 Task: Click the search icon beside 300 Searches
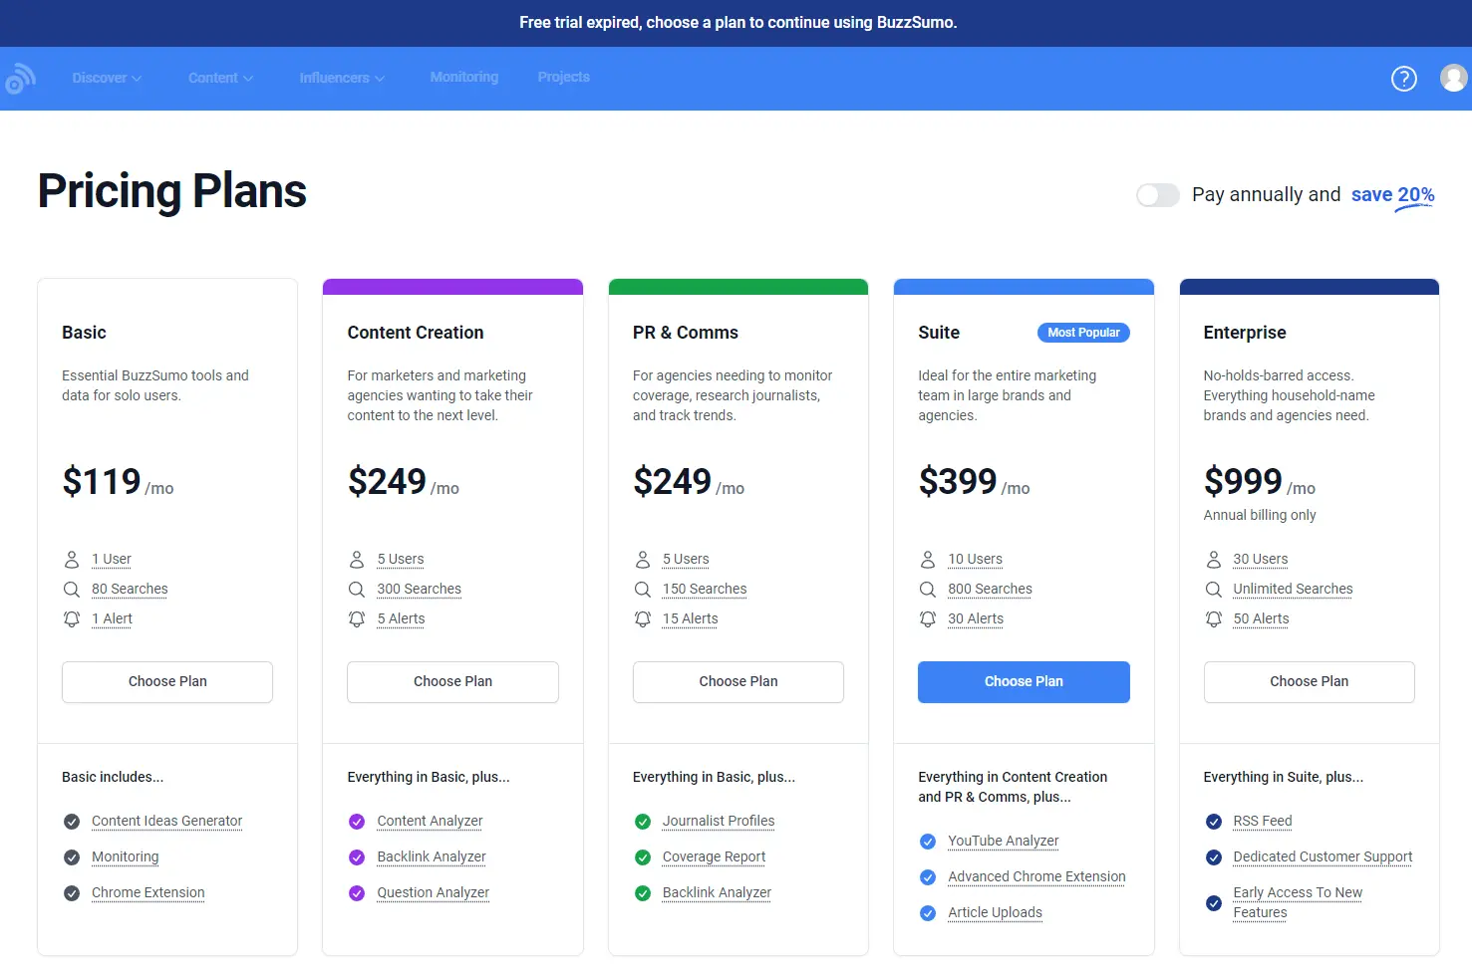click(x=357, y=589)
